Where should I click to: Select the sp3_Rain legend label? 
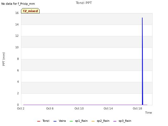tap(125, 121)
